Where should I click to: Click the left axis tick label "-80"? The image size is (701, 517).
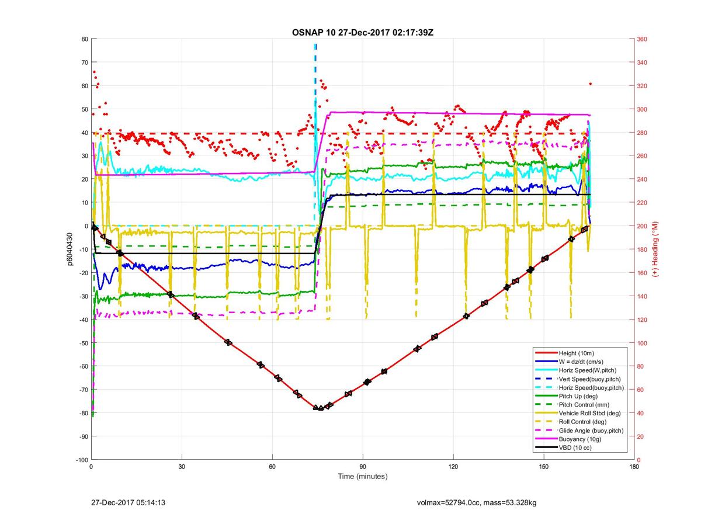pyautogui.click(x=84, y=413)
